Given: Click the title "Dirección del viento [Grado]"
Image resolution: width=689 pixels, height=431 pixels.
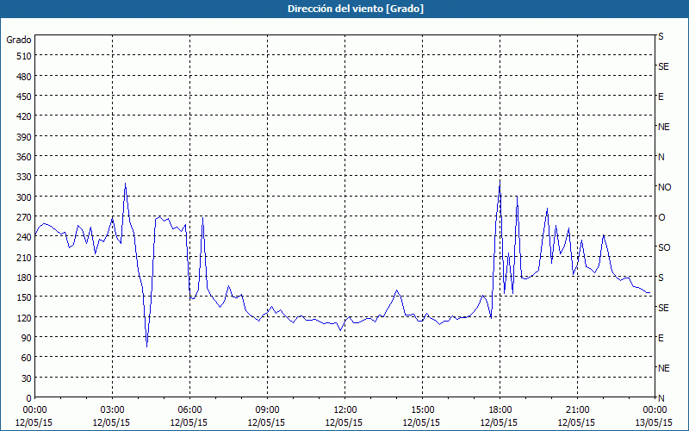Looking at the screenshot, I should pyautogui.click(x=356, y=9).
